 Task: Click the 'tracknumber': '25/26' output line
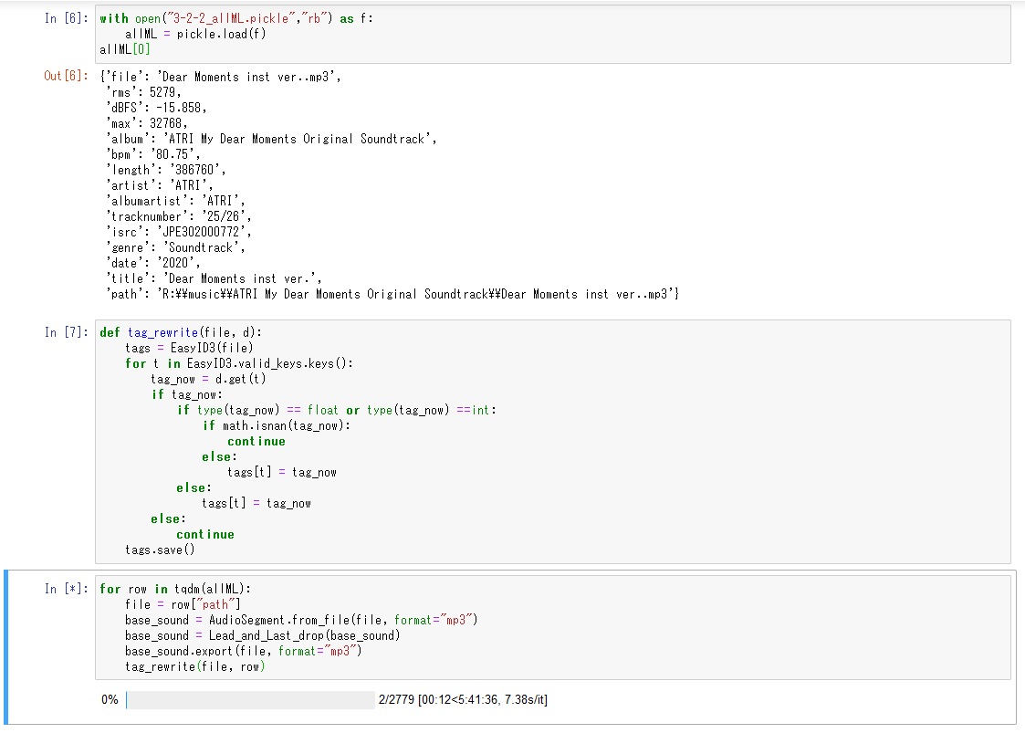click(x=179, y=216)
